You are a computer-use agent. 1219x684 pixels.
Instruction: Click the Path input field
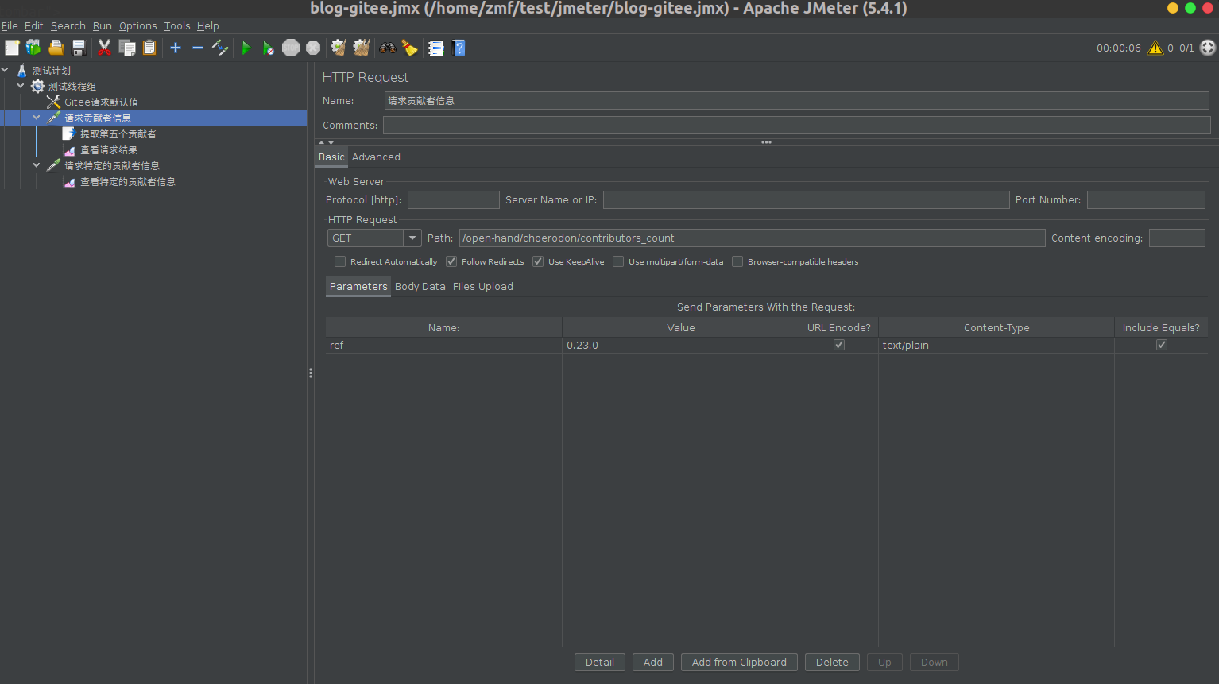752,238
